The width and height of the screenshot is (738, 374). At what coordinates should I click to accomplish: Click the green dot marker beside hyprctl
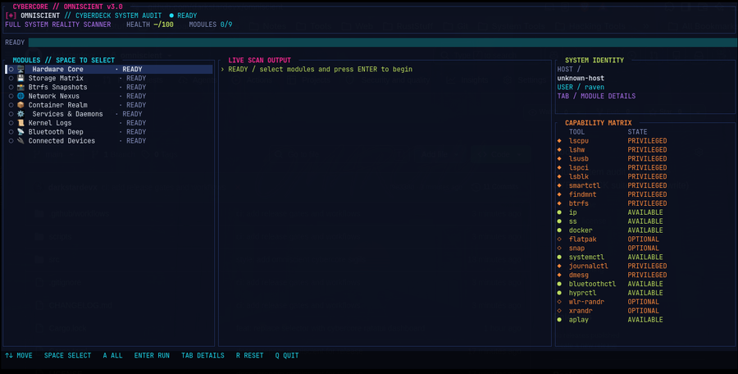click(559, 293)
